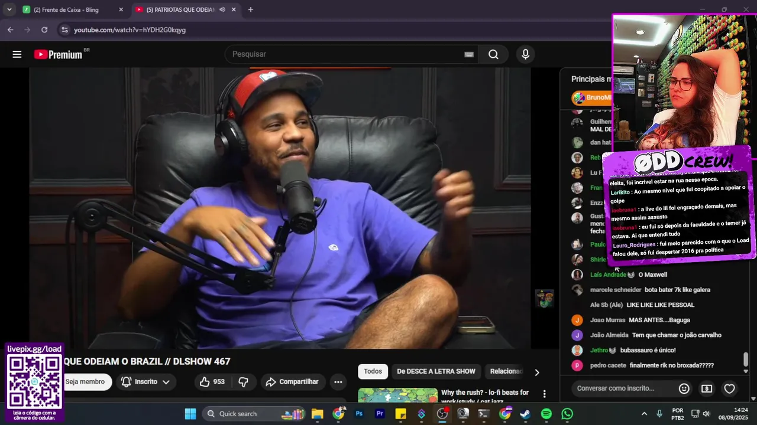Dislike the video with thumbs-down
The width and height of the screenshot is (757, 425).
[243, 382]
